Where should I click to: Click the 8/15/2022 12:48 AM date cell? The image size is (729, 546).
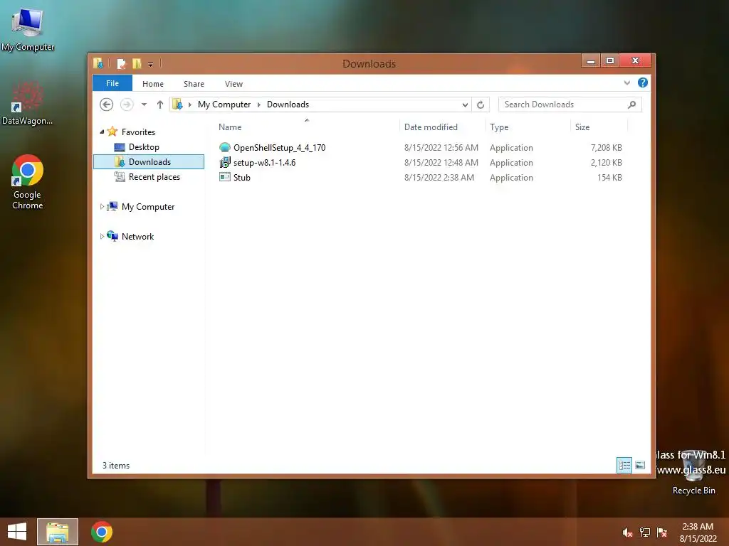pos(441,163)
